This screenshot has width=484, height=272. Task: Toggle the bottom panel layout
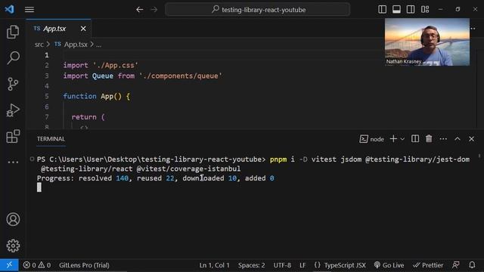pos(396,10)
